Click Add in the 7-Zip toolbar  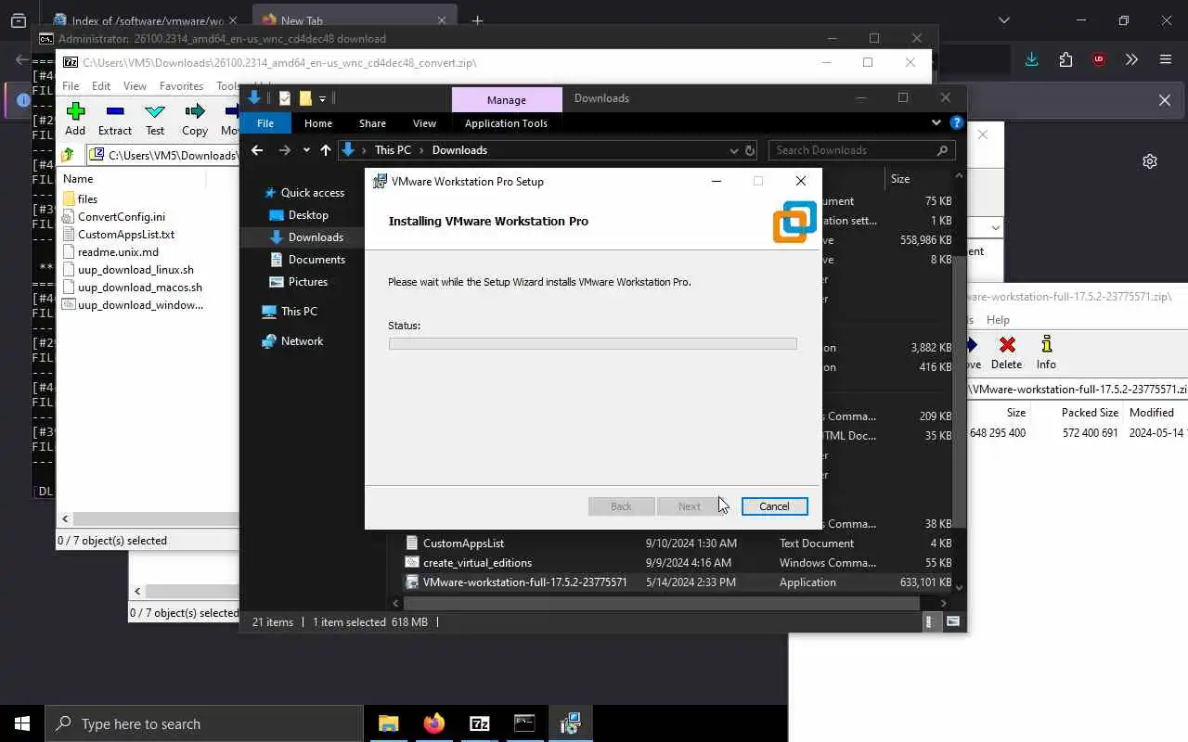(x=75, y=119)
